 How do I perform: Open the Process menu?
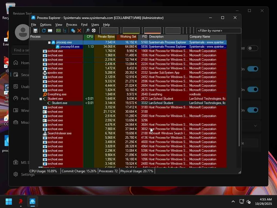(x=71, y=25)
